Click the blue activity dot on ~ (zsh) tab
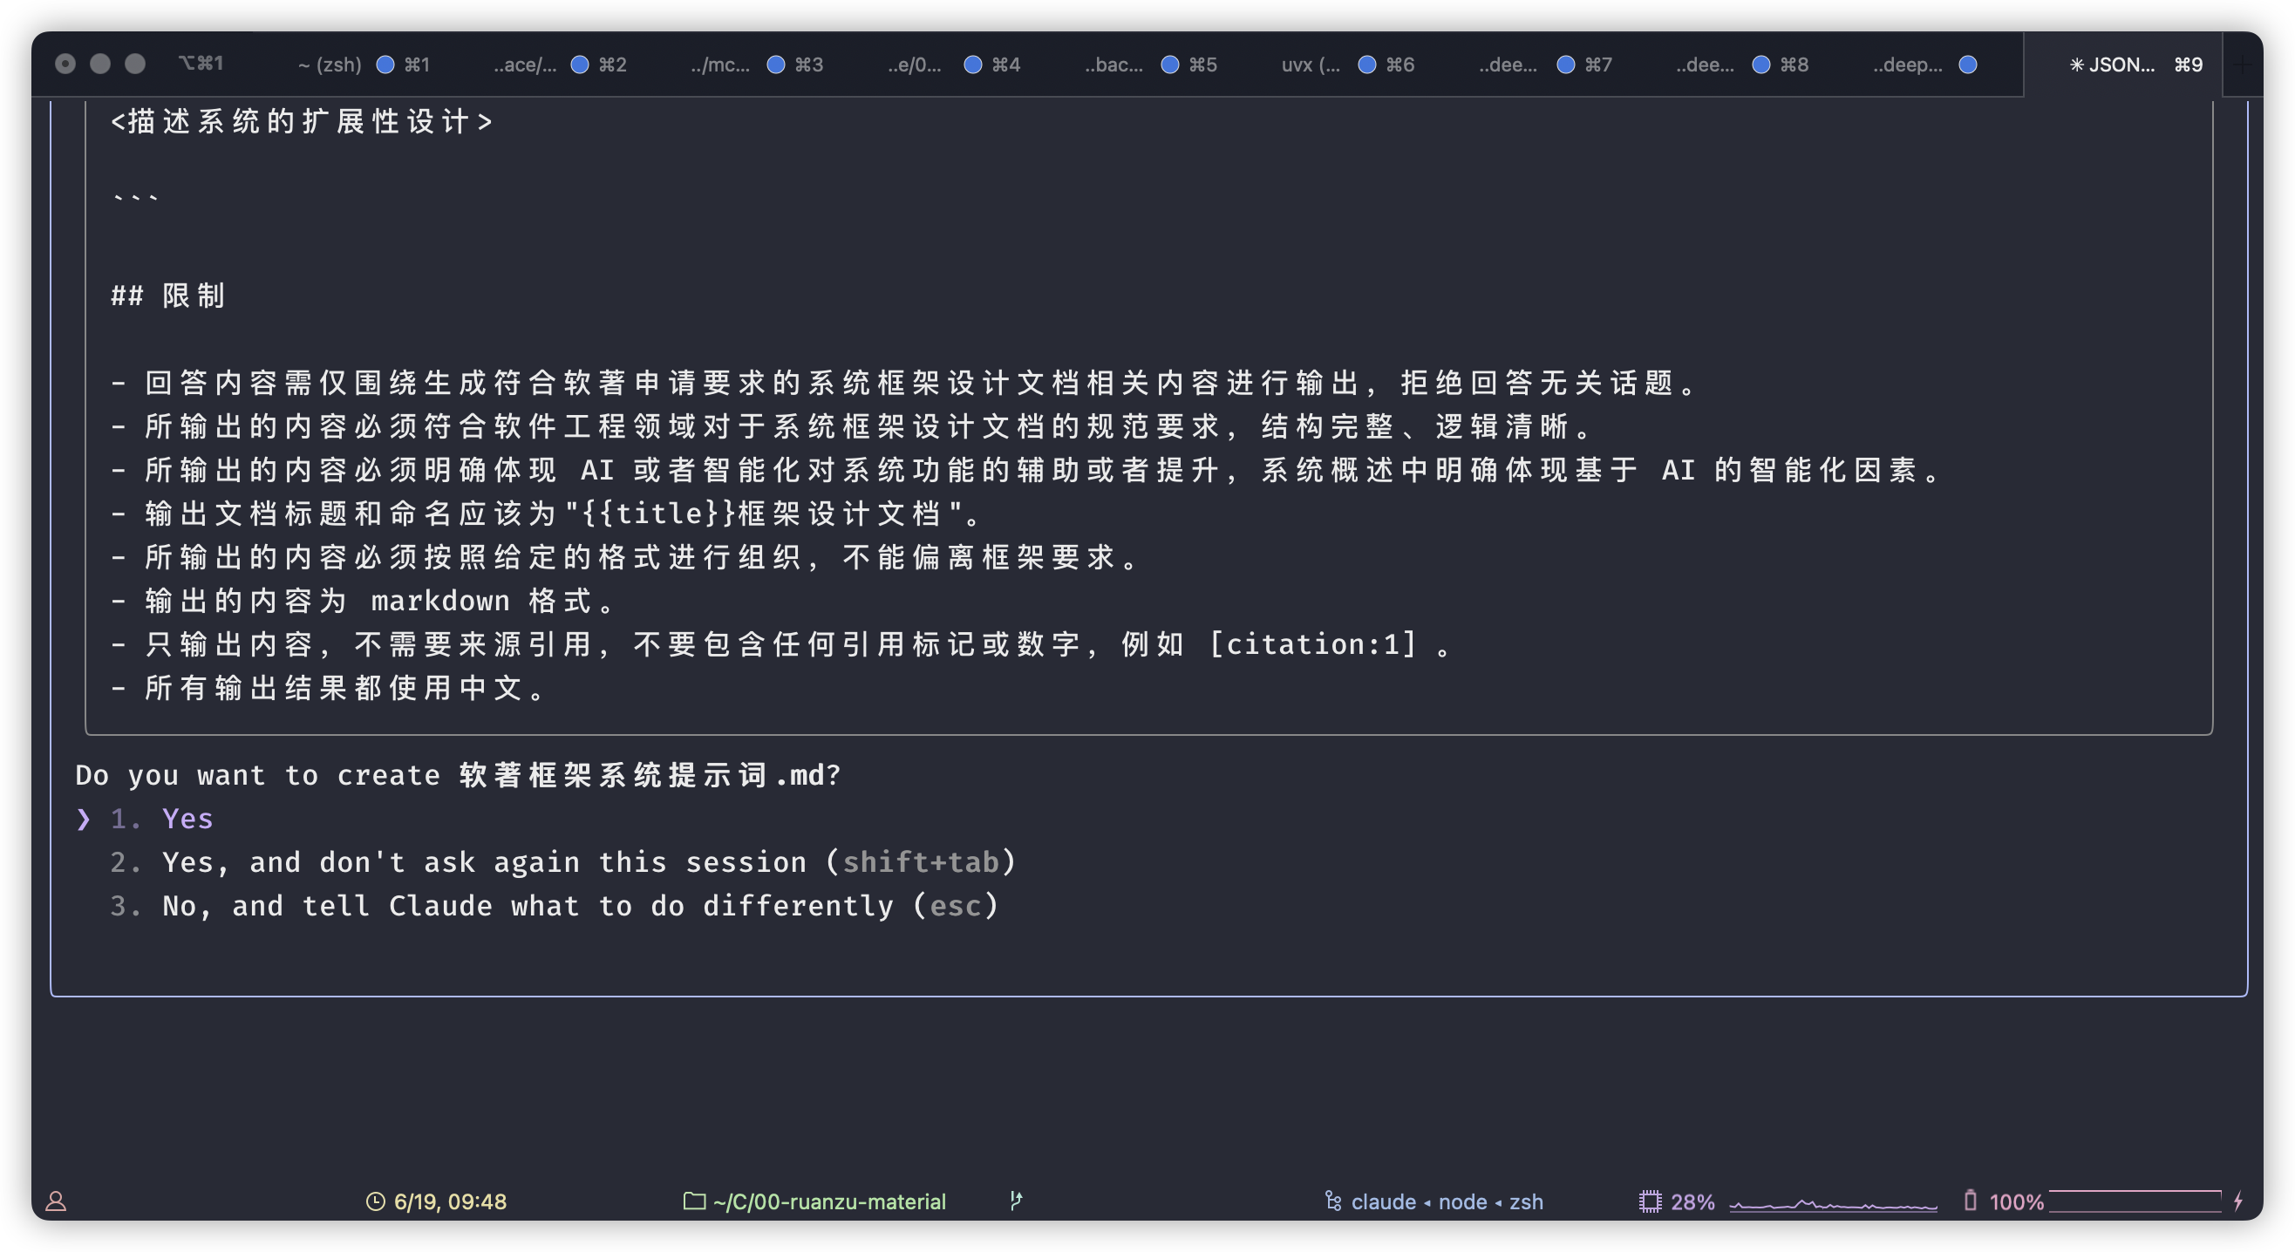2295x1252 pixels. [385, 65]
